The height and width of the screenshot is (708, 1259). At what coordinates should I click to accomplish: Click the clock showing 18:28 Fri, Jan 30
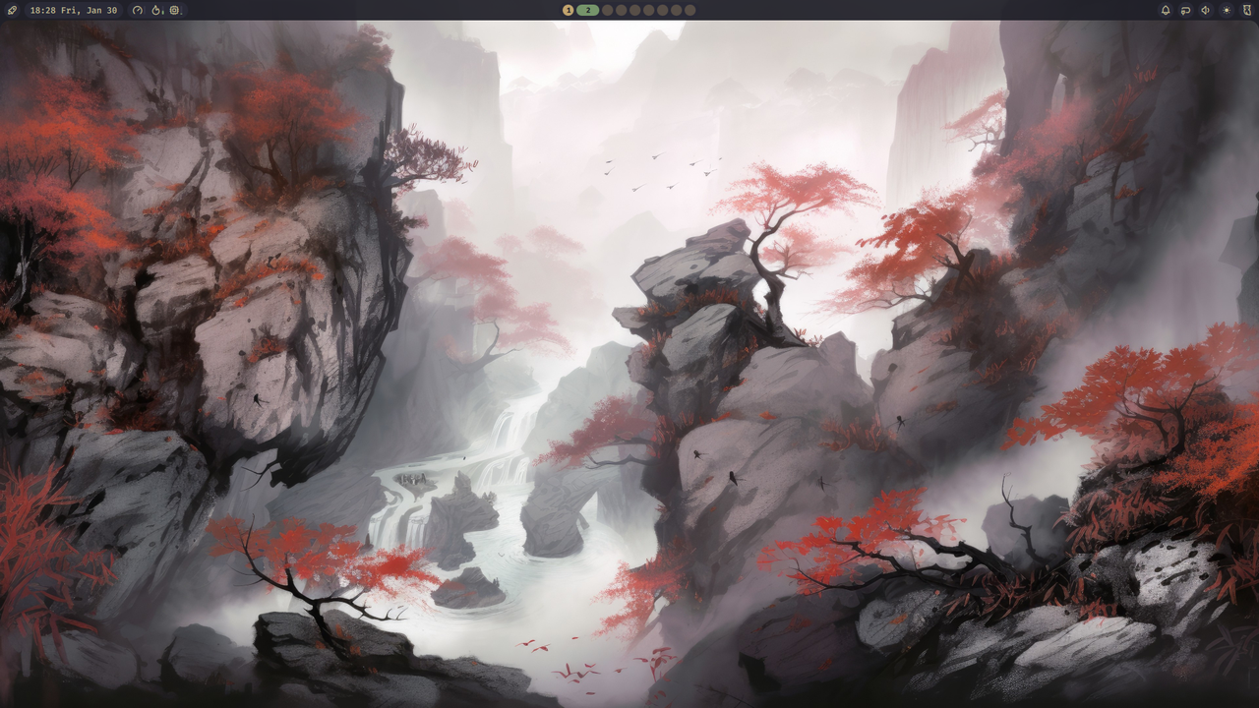coord(74,10)
